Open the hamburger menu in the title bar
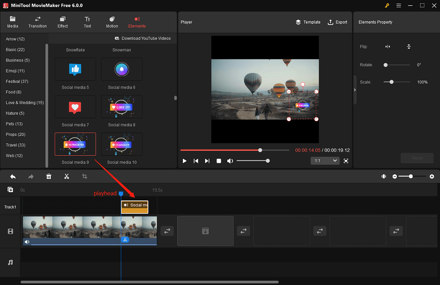 (x=398, y=5)
